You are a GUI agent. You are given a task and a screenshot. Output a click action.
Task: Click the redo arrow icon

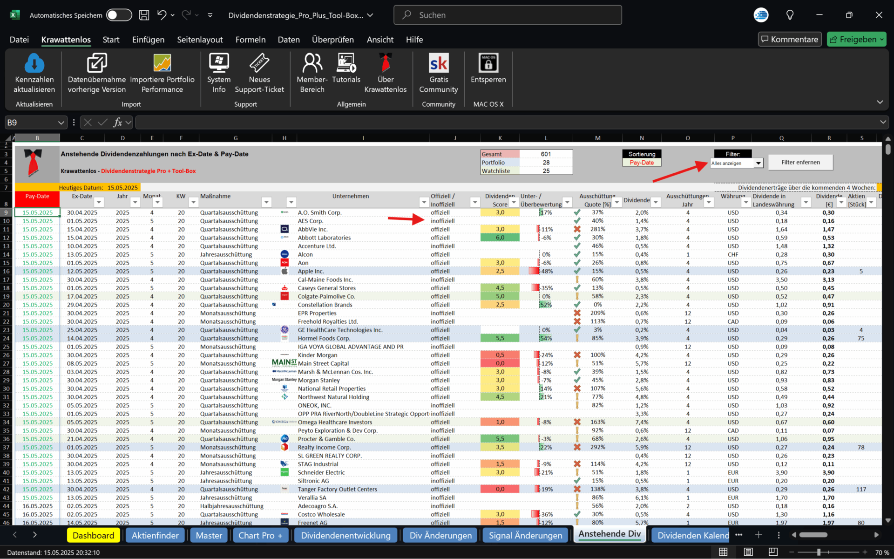(186, 15)
